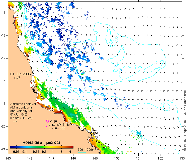Click the colorbar value 4
Image resolution: width=188 pixels, height=160 pixels.
point(70,152)
